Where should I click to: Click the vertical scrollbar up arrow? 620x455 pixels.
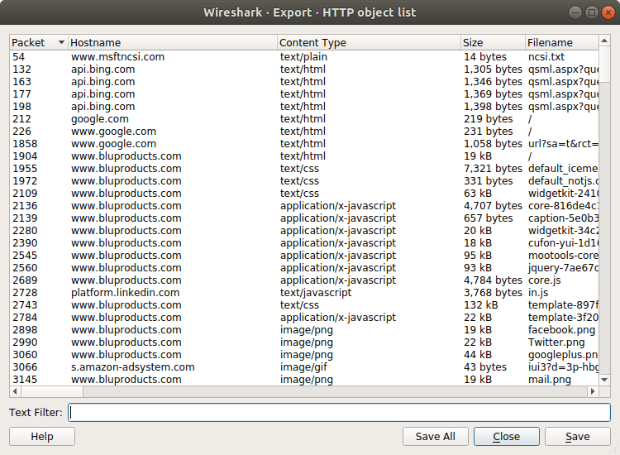[x=604, y=41]
